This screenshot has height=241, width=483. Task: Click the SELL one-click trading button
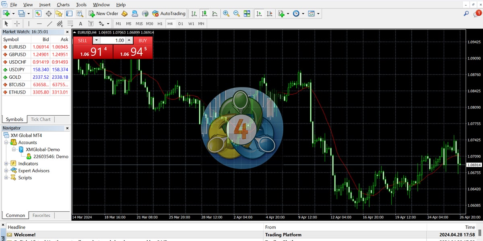[x=83, y=41]
